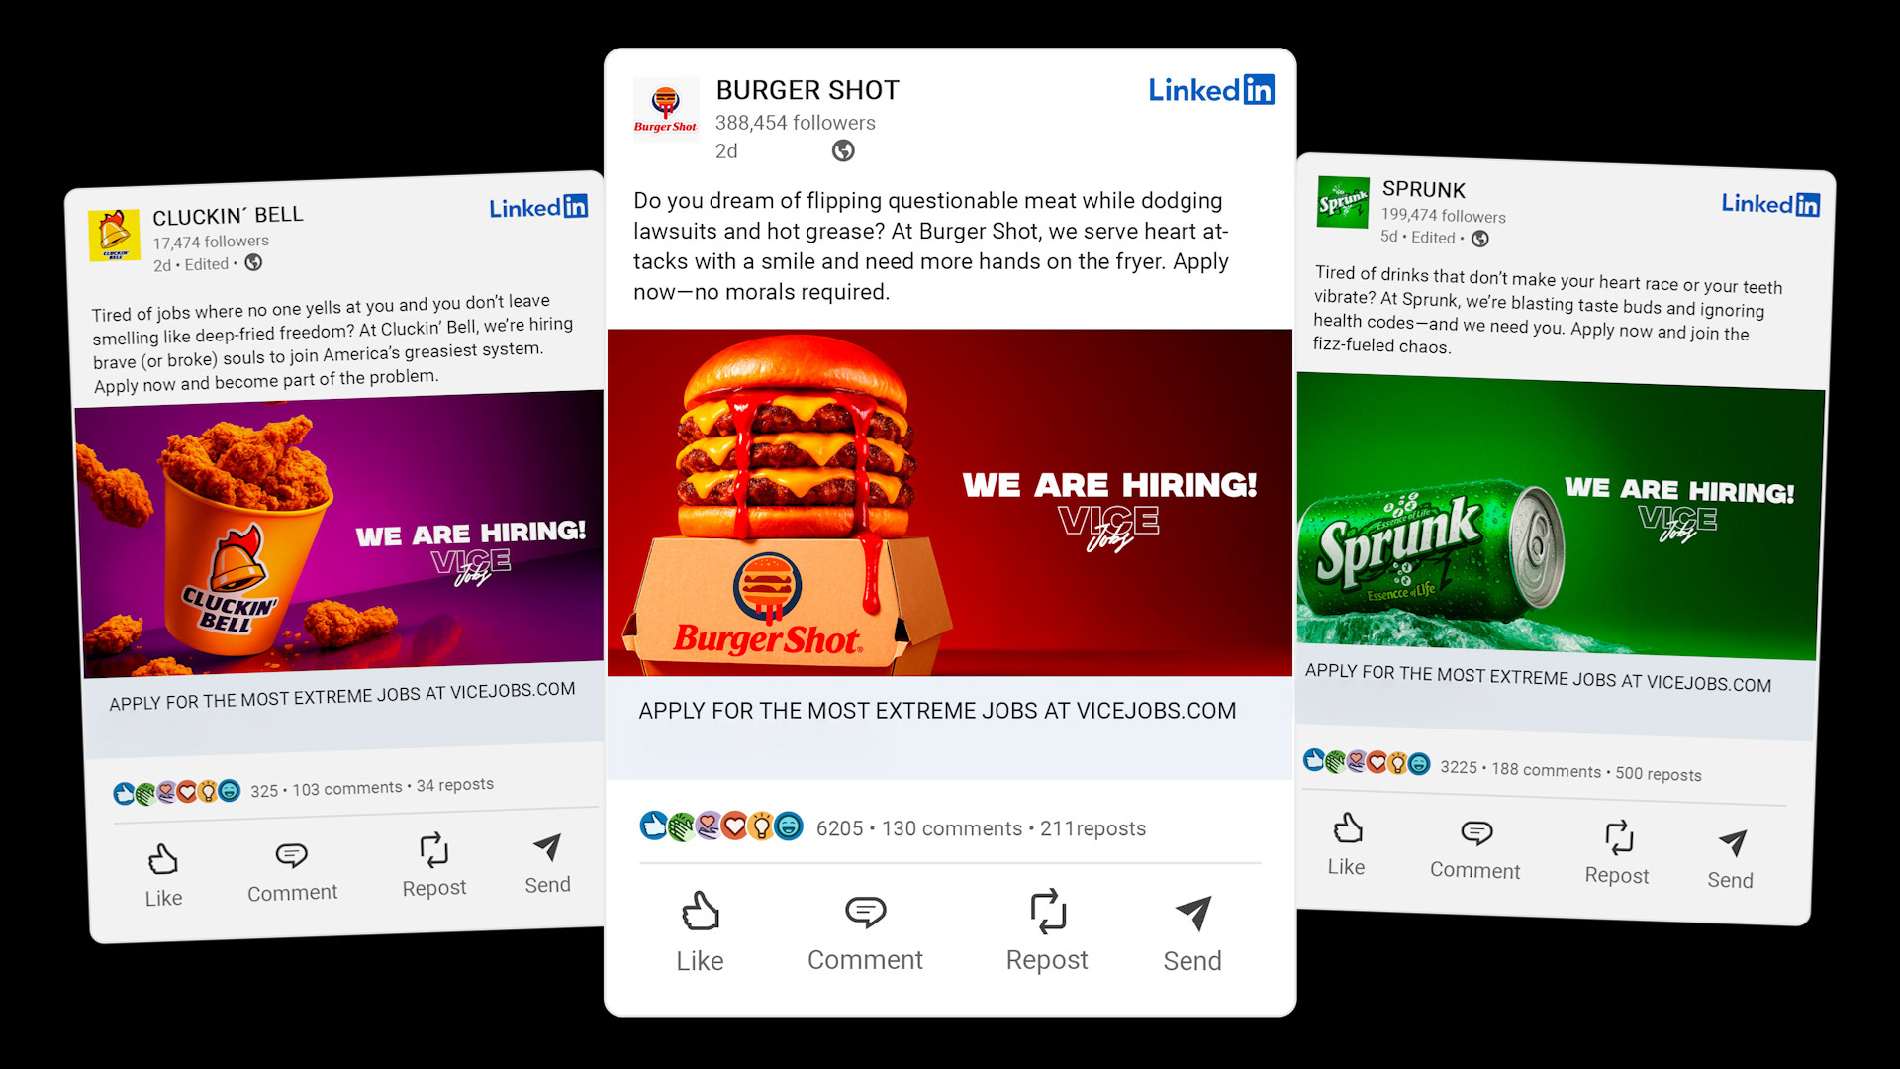Send the Sprunk post
The image size is (1900, 1069).
click(1731, 860)
